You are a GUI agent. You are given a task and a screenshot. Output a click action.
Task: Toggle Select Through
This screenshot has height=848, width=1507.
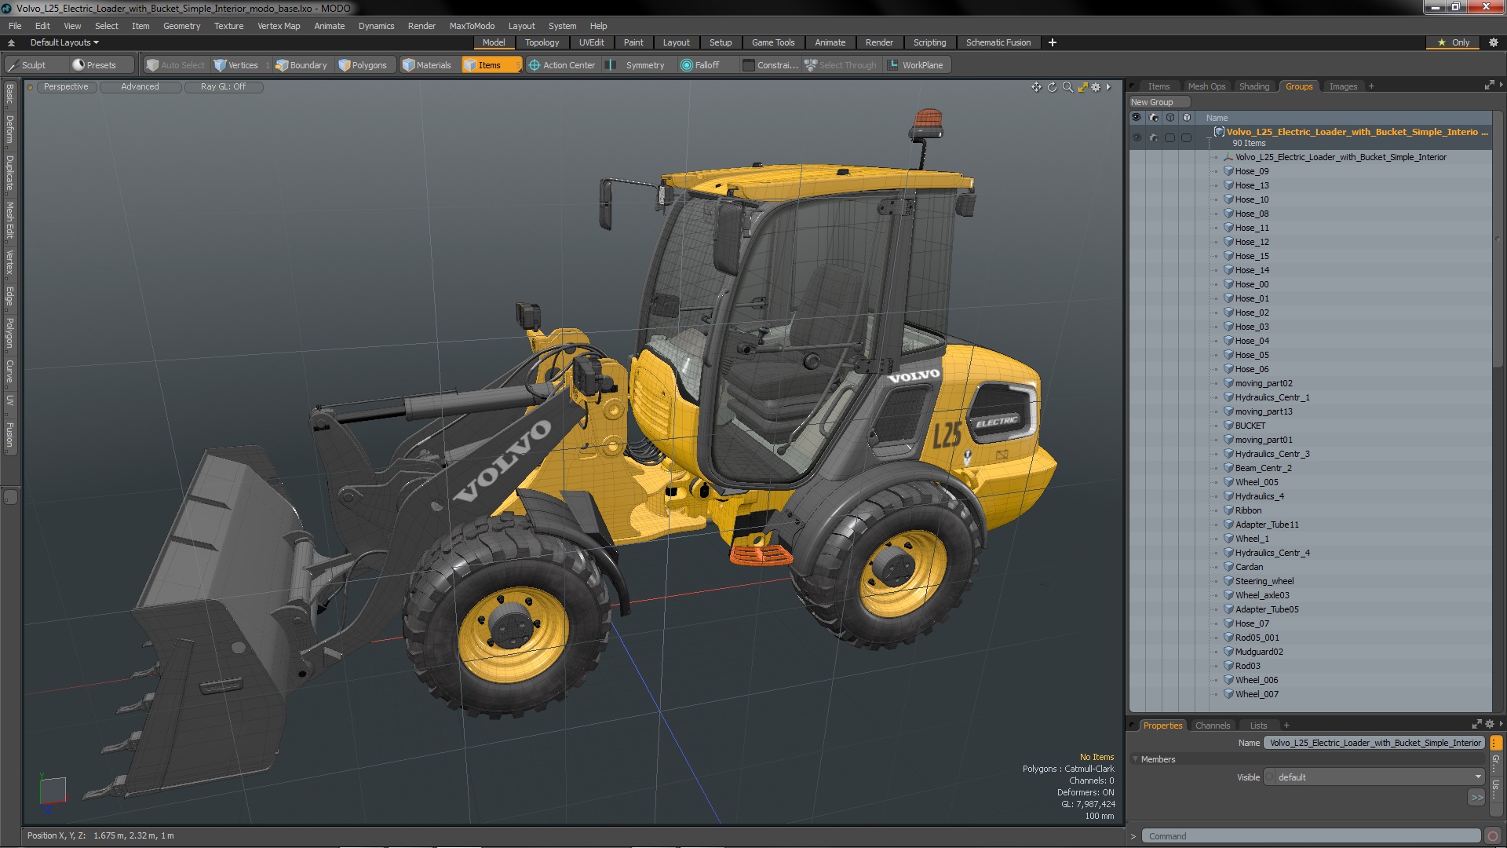pyautogui.click(x=841, y=65)
